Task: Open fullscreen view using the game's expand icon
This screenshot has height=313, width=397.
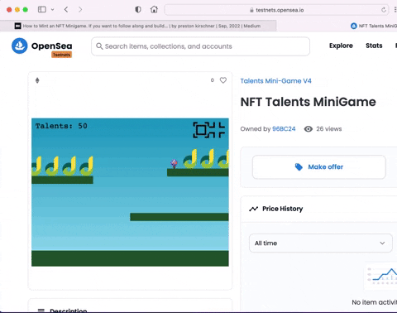Action: (209, 130)
